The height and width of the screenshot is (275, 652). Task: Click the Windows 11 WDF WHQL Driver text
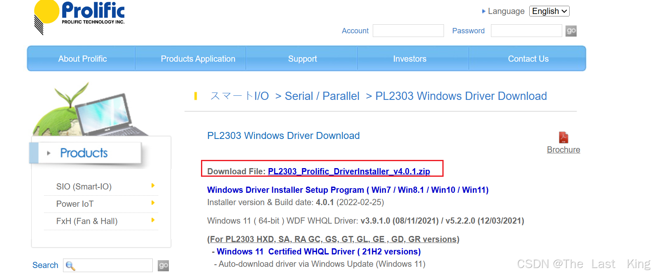[x=365, y=221]
